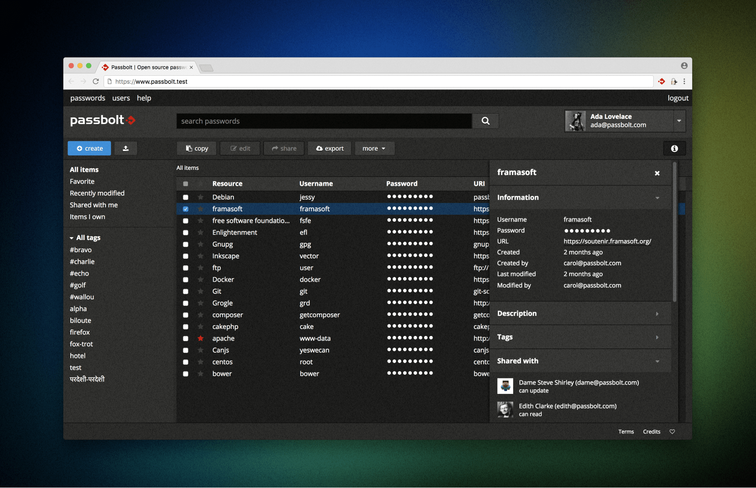Click the upload import icon button

(126, 148)
